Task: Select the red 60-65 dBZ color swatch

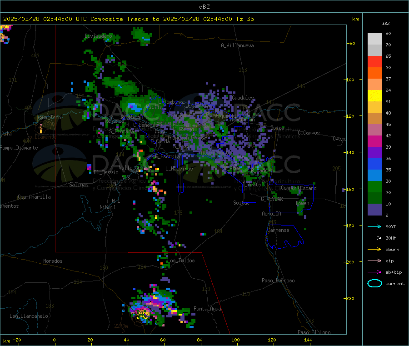Action: [x=374, y=61]
